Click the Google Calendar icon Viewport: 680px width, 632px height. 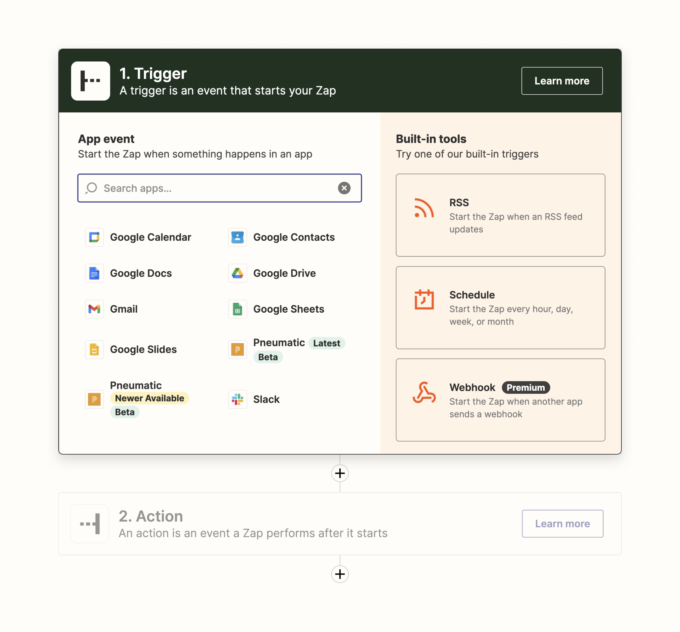tap(94, 237)
